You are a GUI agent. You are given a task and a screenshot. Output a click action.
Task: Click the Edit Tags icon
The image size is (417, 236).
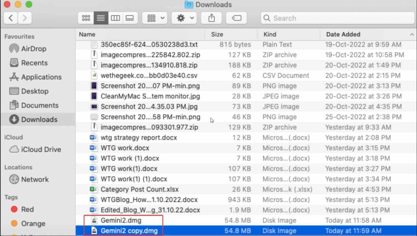(237, 18)
